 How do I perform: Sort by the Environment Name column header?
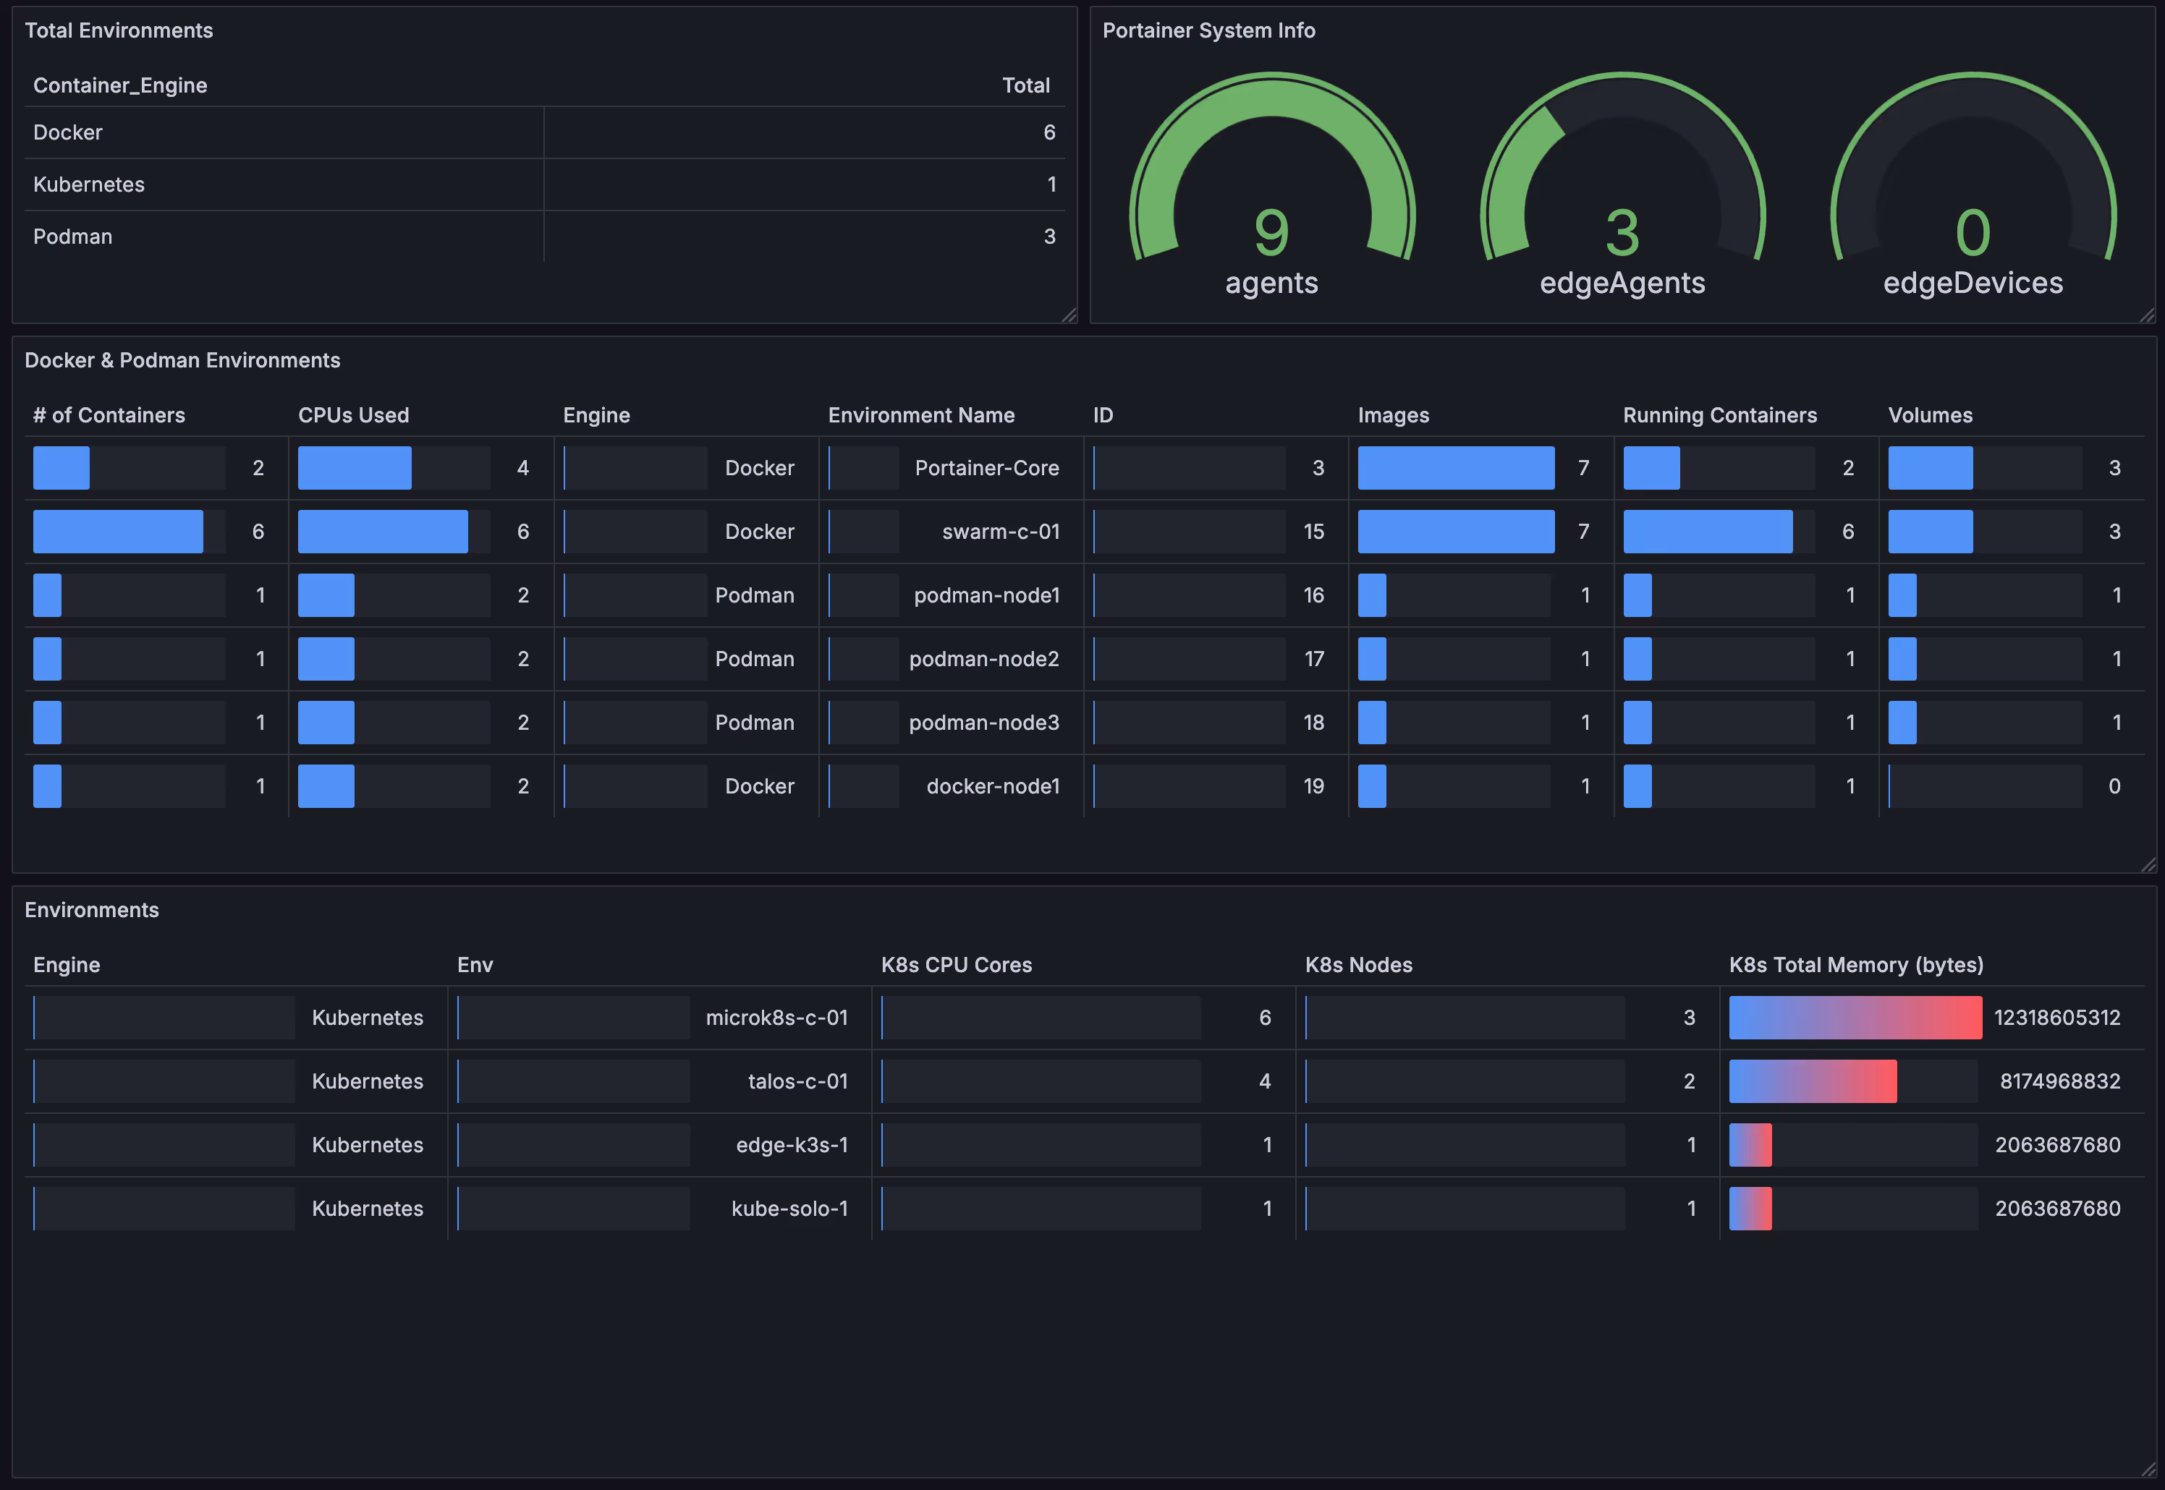click(921, 415)
